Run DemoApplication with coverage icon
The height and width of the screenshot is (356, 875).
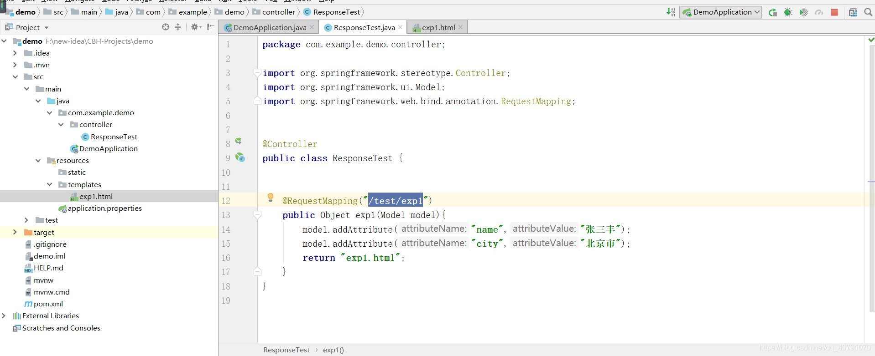(803, 12)
